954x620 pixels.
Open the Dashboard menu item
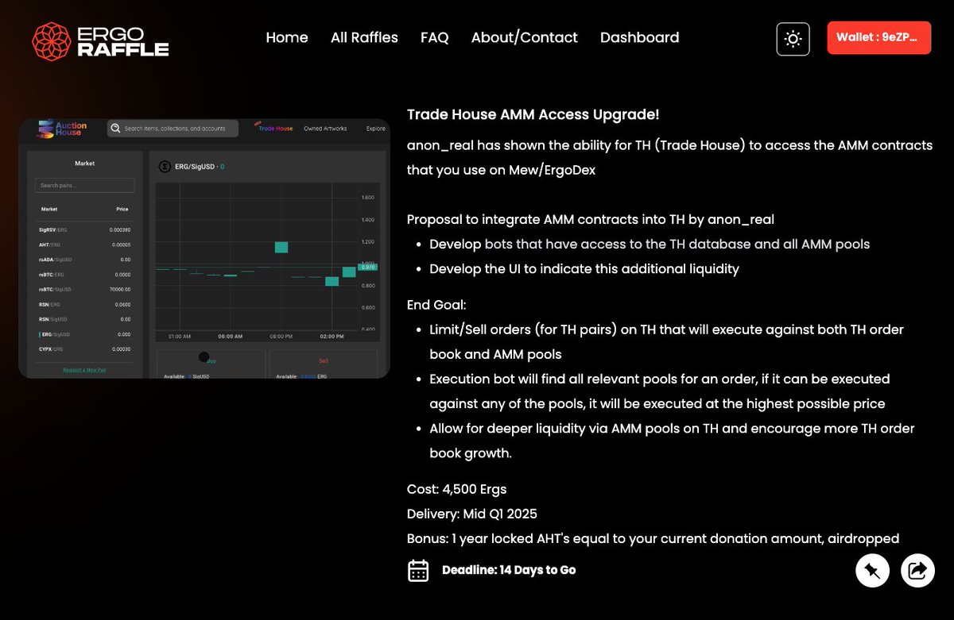pyautogui.click(x=639, y=37)
